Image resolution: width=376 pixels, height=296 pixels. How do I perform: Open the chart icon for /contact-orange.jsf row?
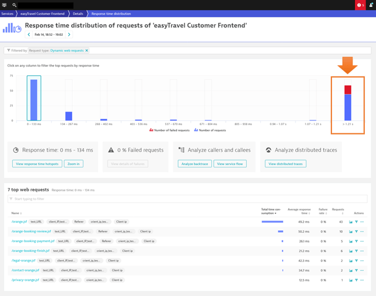pyautogui.click(x=351, y=270)
